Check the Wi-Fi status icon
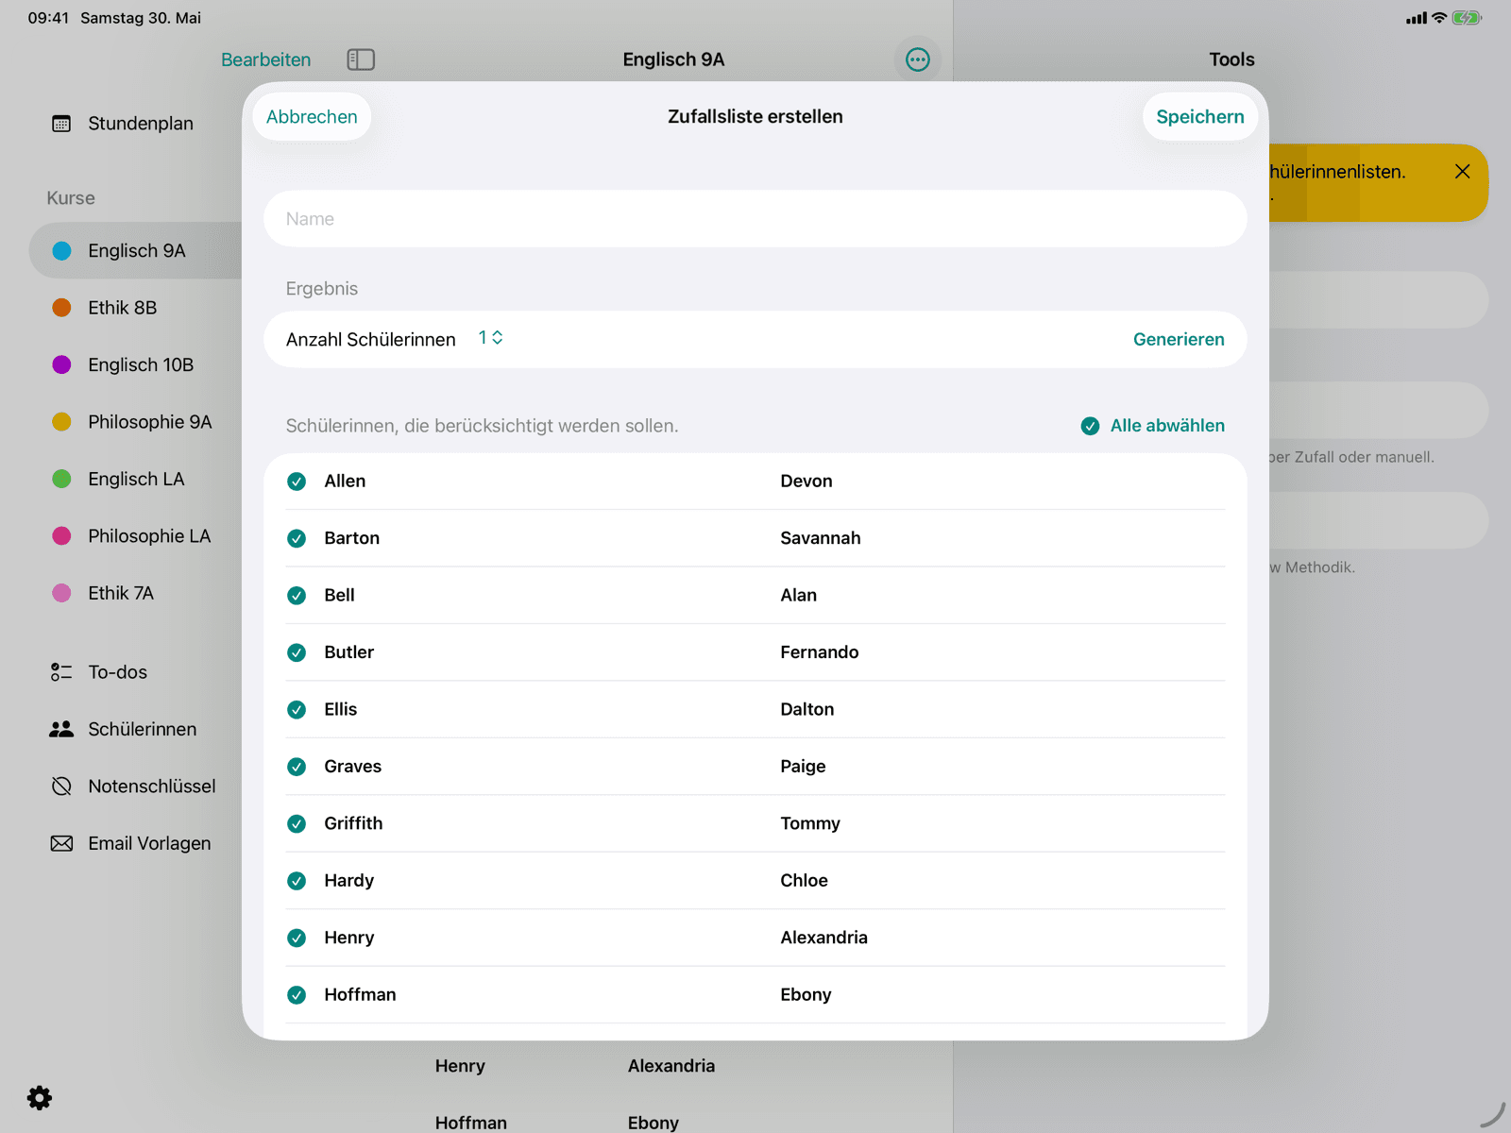1511x1133 pixels. [x=1439, y=18]
